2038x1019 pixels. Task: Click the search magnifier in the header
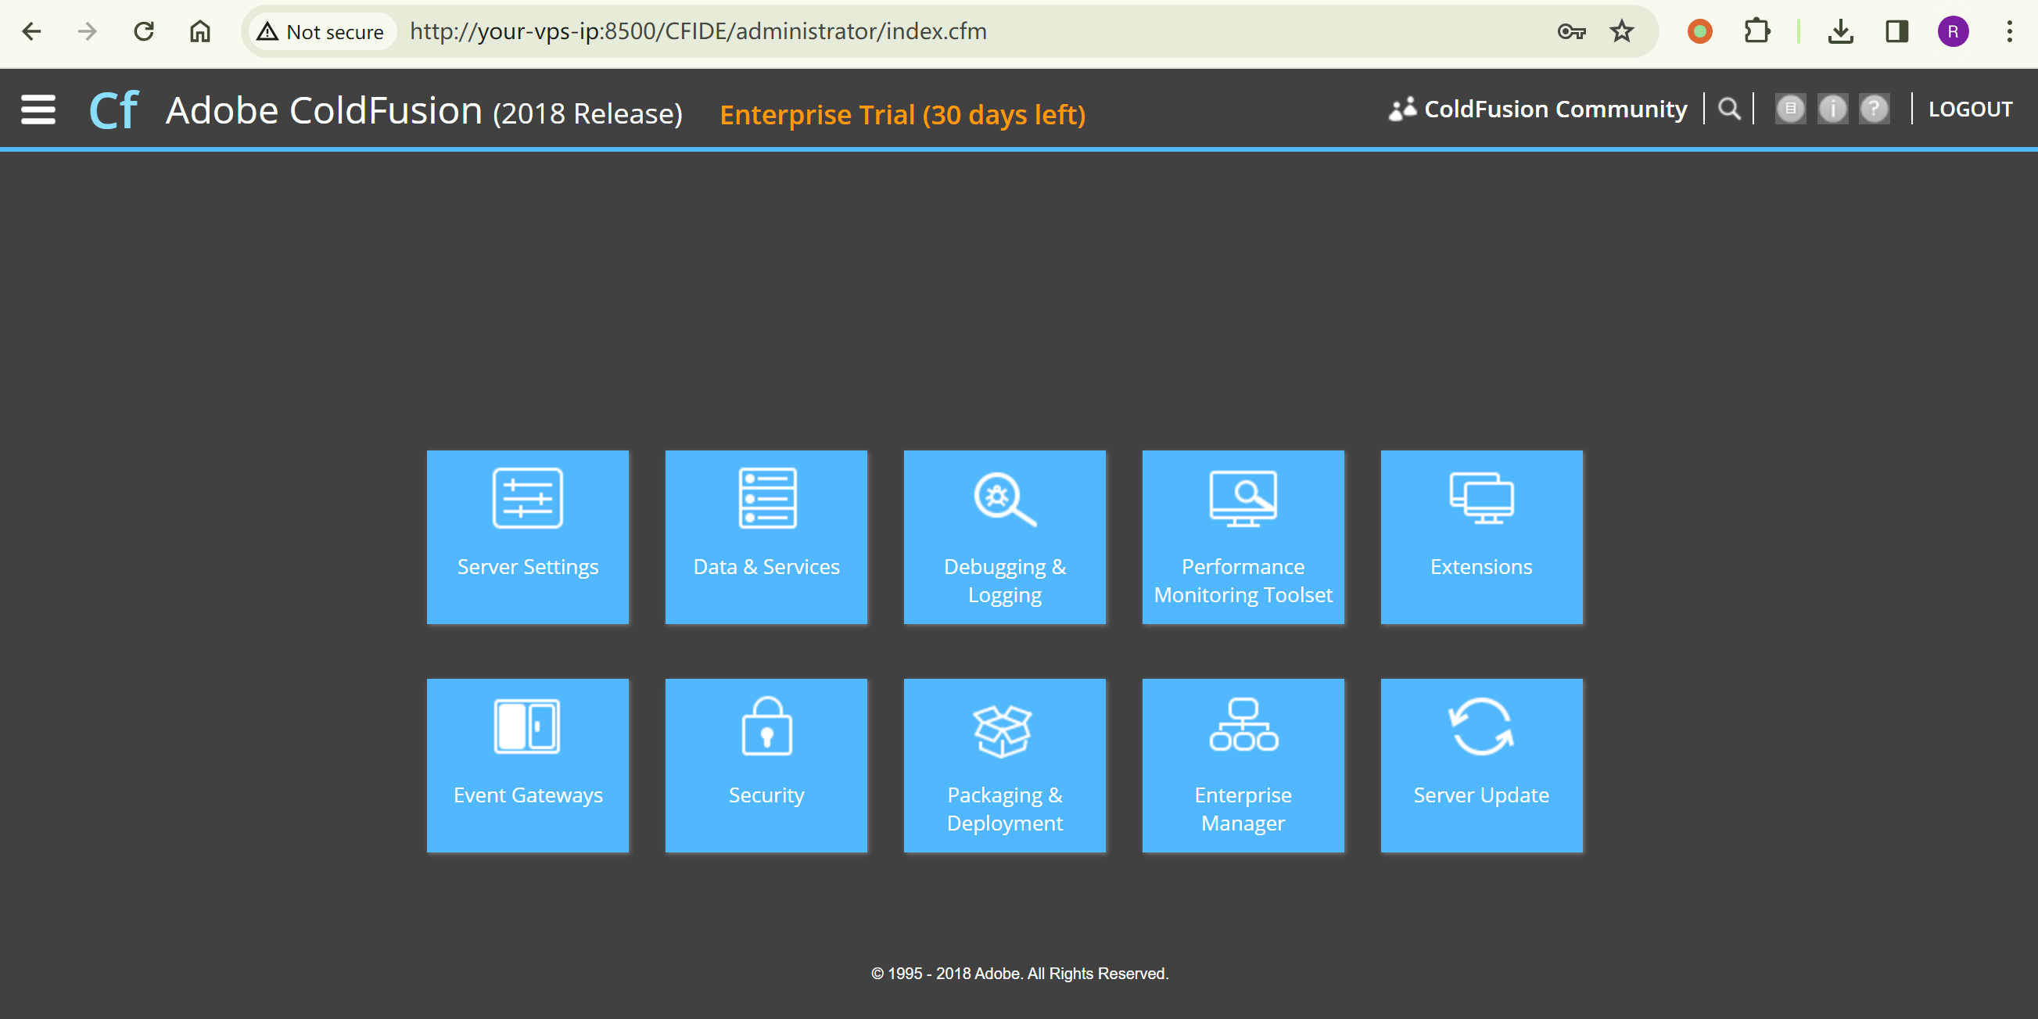pos(1729,109)
